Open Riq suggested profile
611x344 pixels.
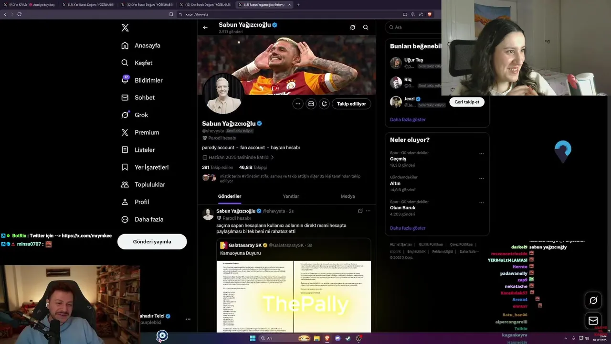(x=408, y=79)
